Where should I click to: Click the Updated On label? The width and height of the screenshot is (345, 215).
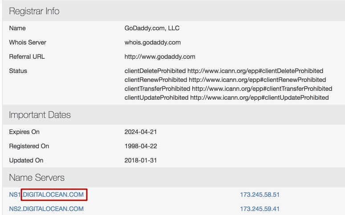click(26, 160)
